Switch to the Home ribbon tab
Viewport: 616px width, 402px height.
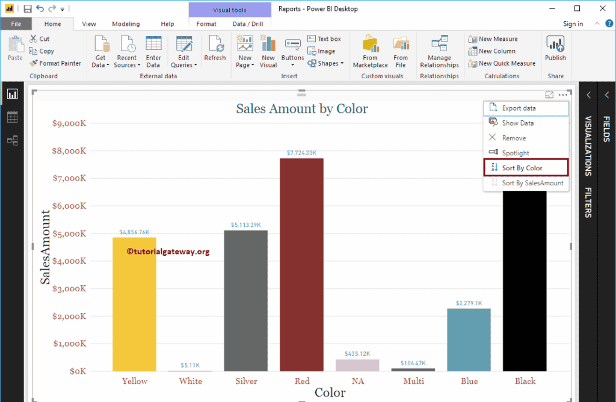click(x=53, y=24)
